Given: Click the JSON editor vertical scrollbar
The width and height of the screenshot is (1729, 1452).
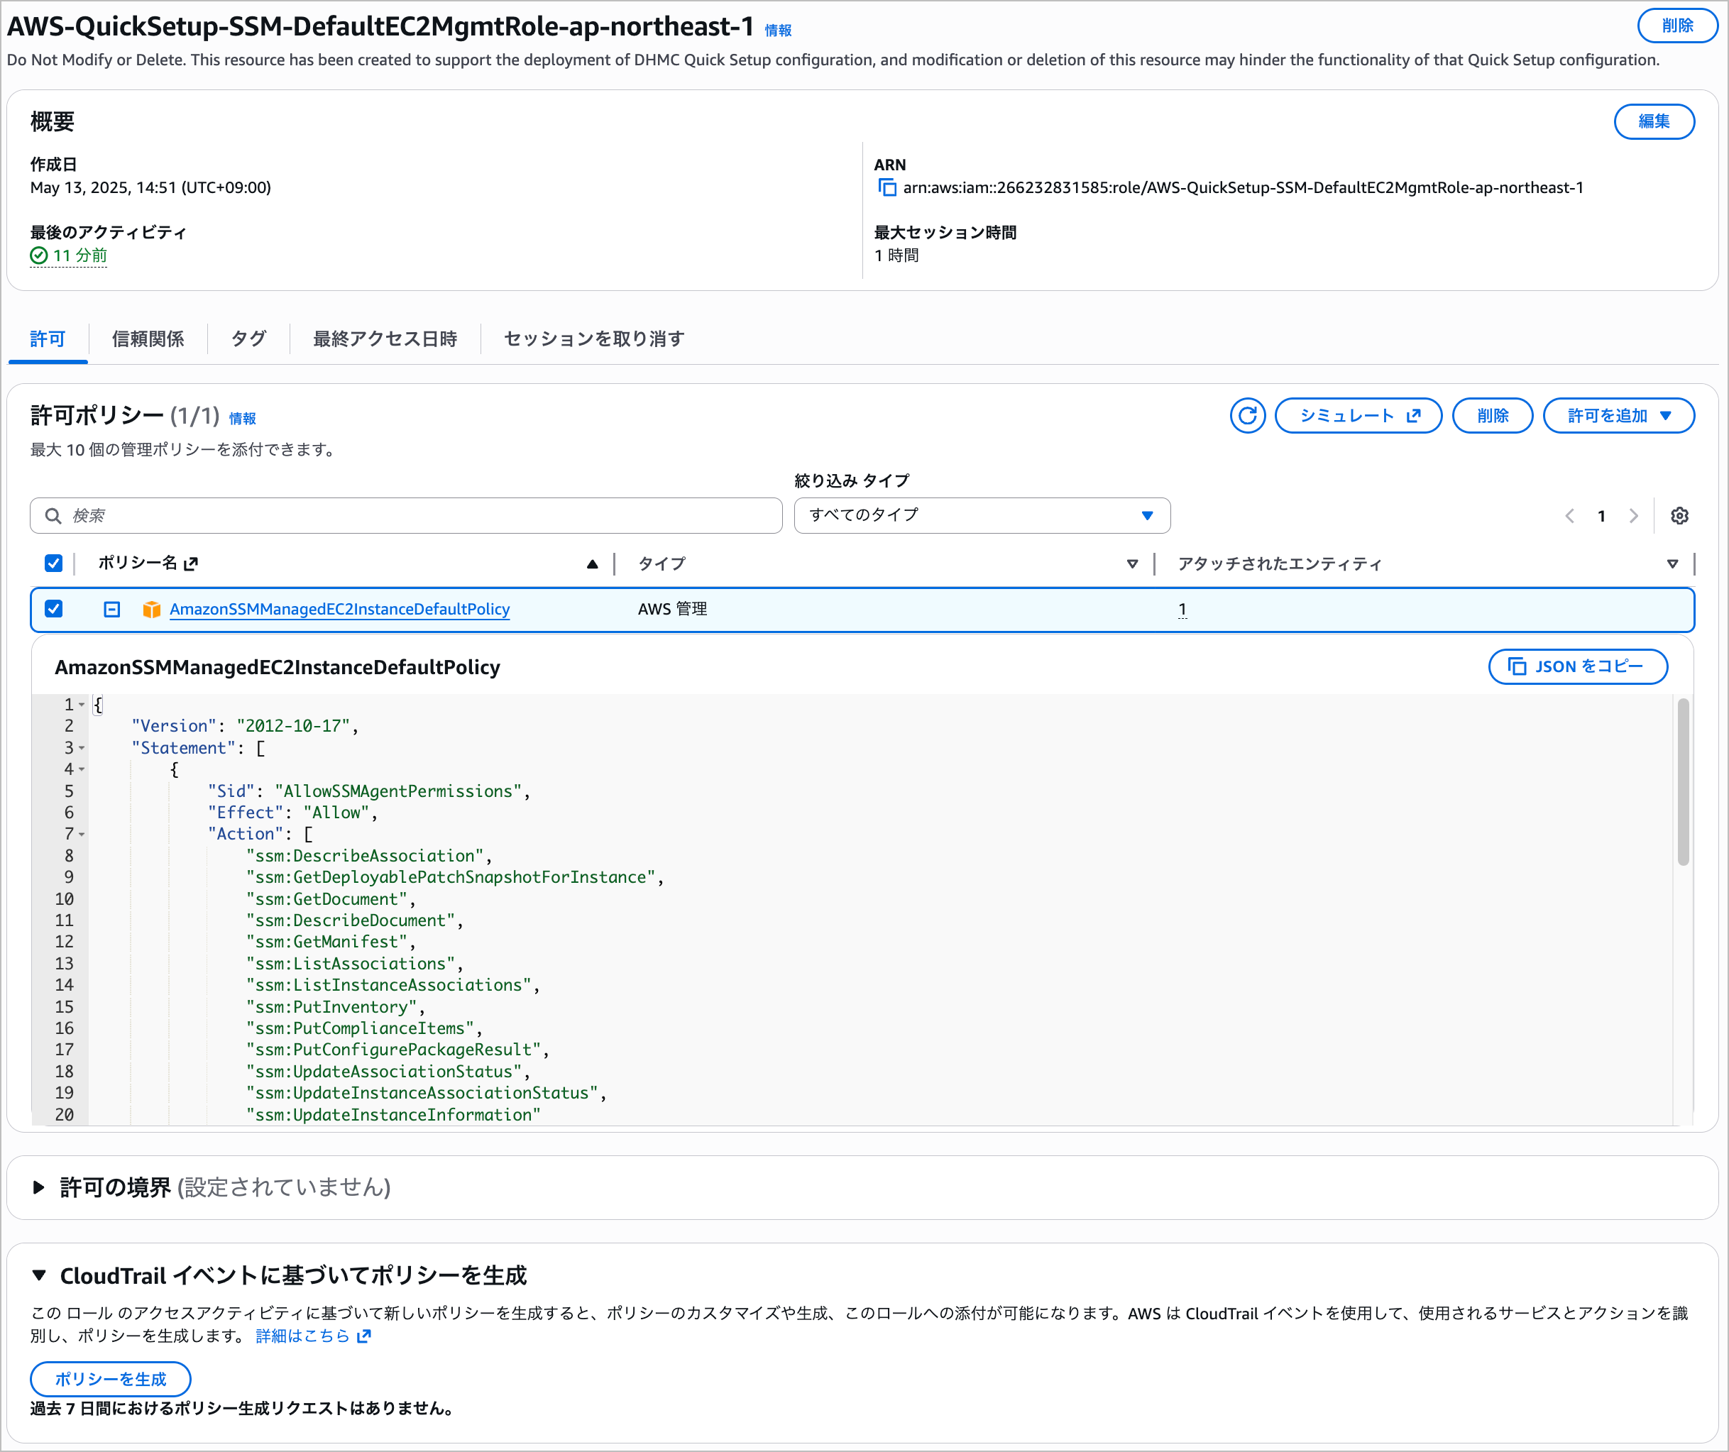Looking at the screenshot, I should 1683,782.
